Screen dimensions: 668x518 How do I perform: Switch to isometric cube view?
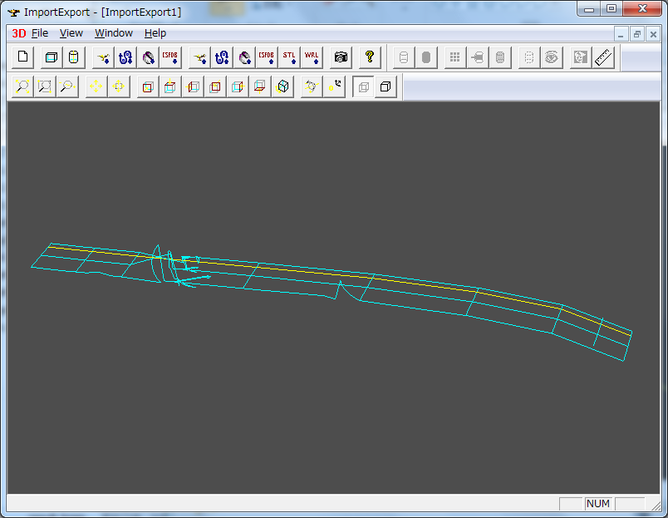[x=282, y=86]
